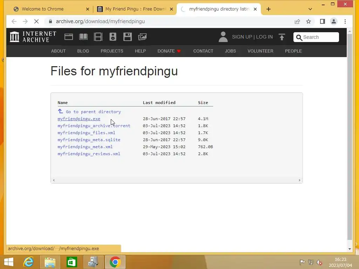Open myfriendpingu_archive.torrent link
Screen dimensions: 359x269
[94, 126]
